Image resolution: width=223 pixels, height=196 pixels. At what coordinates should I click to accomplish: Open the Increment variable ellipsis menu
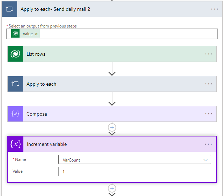tap(208, 144)
